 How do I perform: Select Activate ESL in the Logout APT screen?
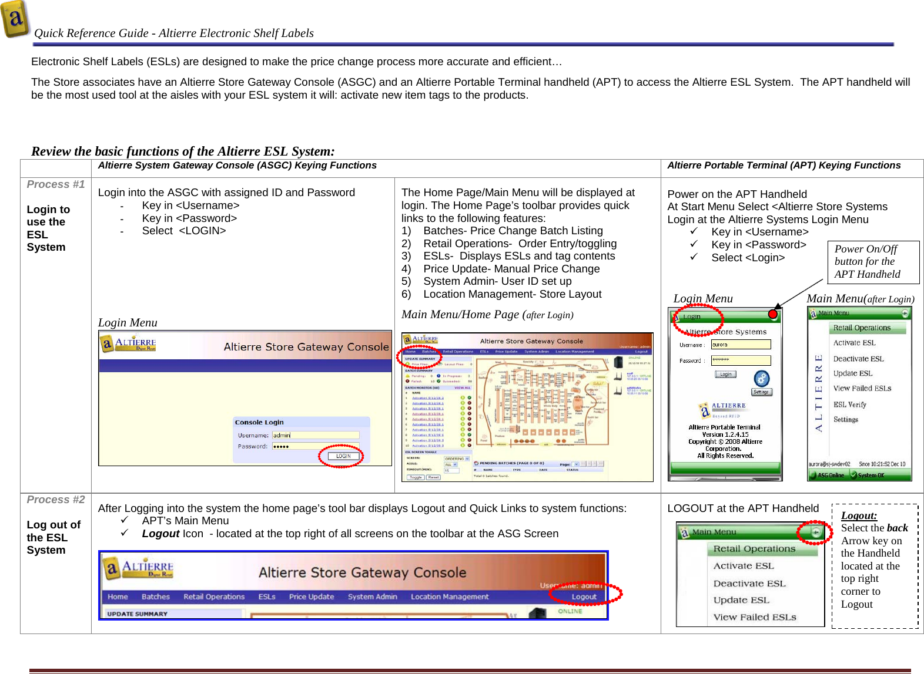(x=744, y=566)
